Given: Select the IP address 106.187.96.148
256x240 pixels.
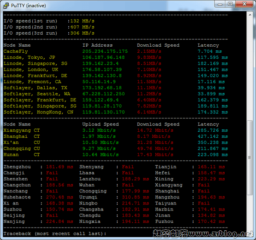Looking at the screenshot, I should (x=103, y=57).
